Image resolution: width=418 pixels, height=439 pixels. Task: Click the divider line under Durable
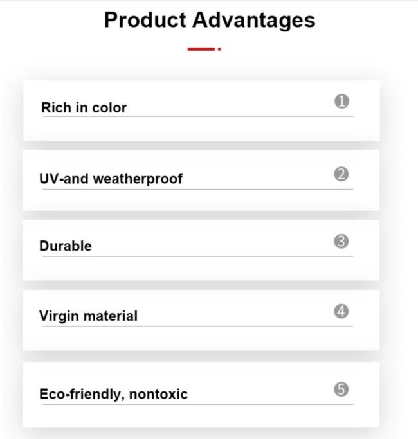click(198, 256)
